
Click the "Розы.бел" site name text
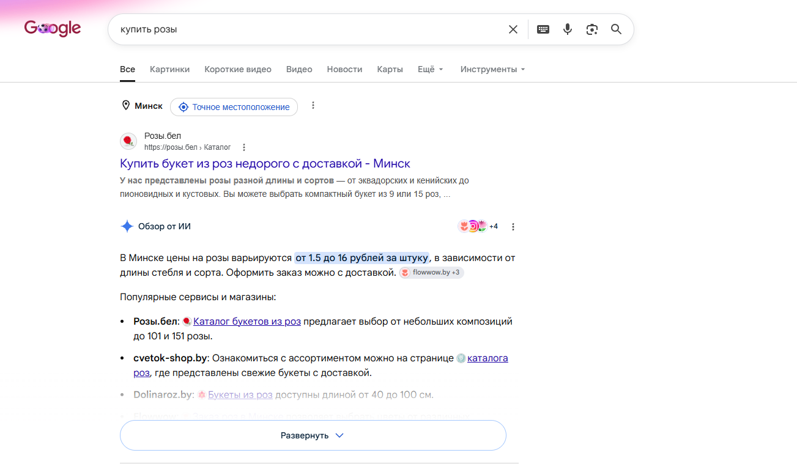click(x=163, y=136)
